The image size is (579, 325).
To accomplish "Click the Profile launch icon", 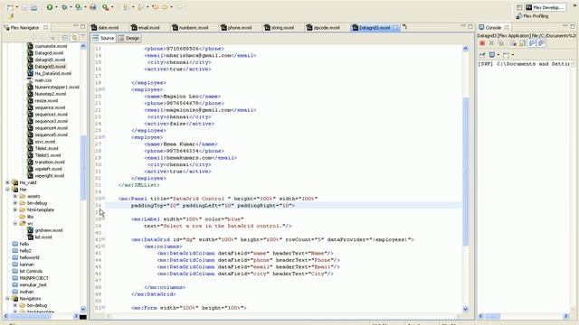I will point(79,7).
